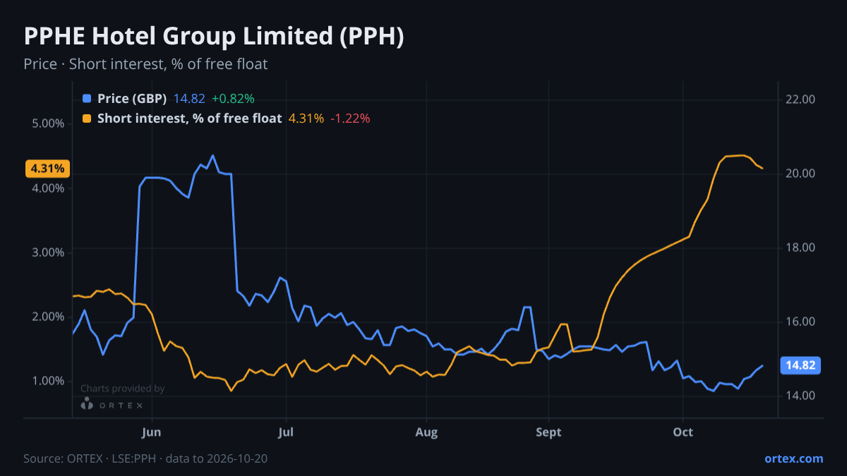Click the 2.00% left axis label
This screenshot has height=476, width=847.
pos(49,317)
